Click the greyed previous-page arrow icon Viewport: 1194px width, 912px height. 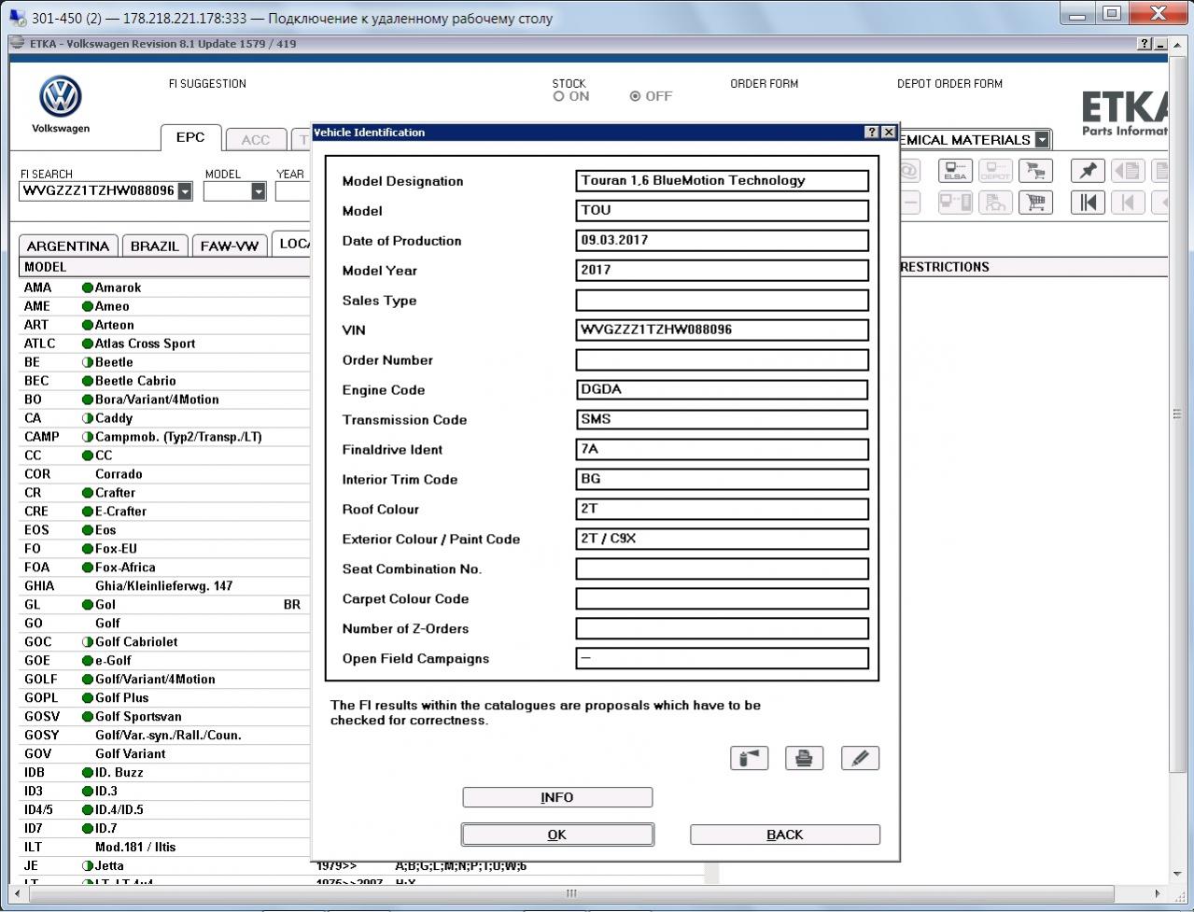click(1128, 202)
